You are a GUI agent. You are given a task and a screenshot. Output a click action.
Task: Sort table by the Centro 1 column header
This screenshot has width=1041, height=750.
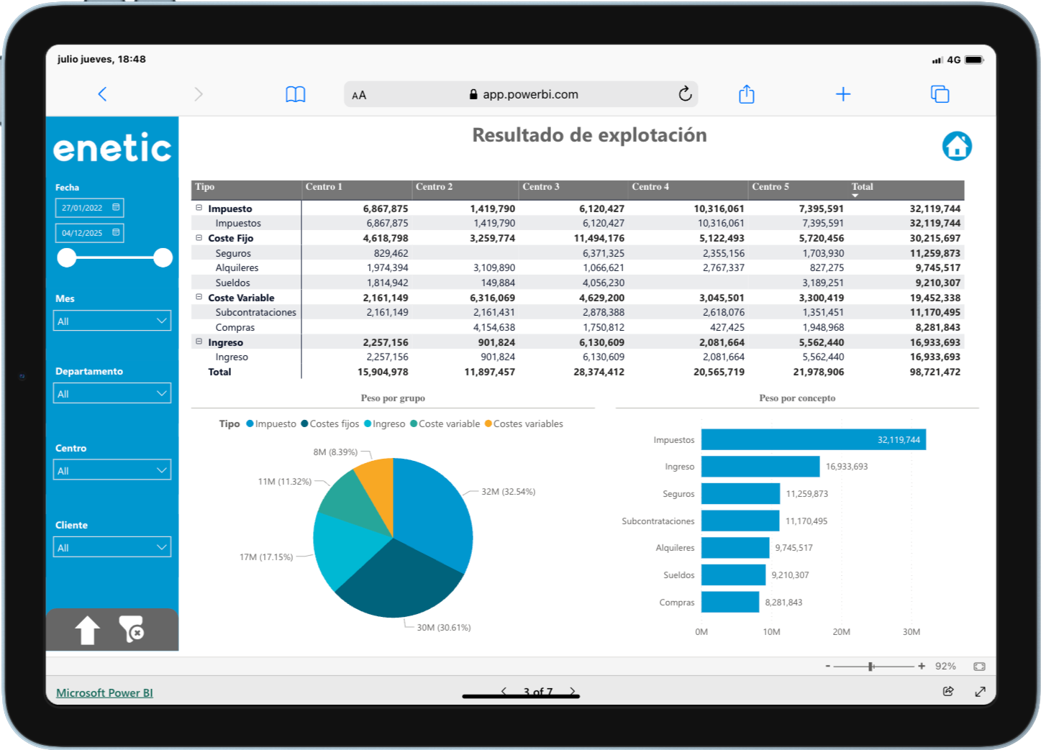pos(324,187)
